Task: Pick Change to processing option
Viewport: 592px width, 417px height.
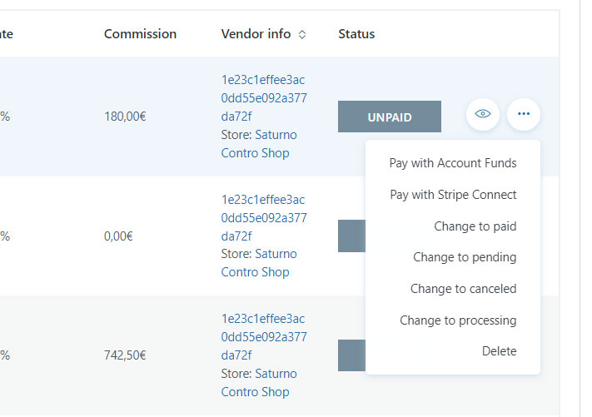Action: (x=458, y=320)
